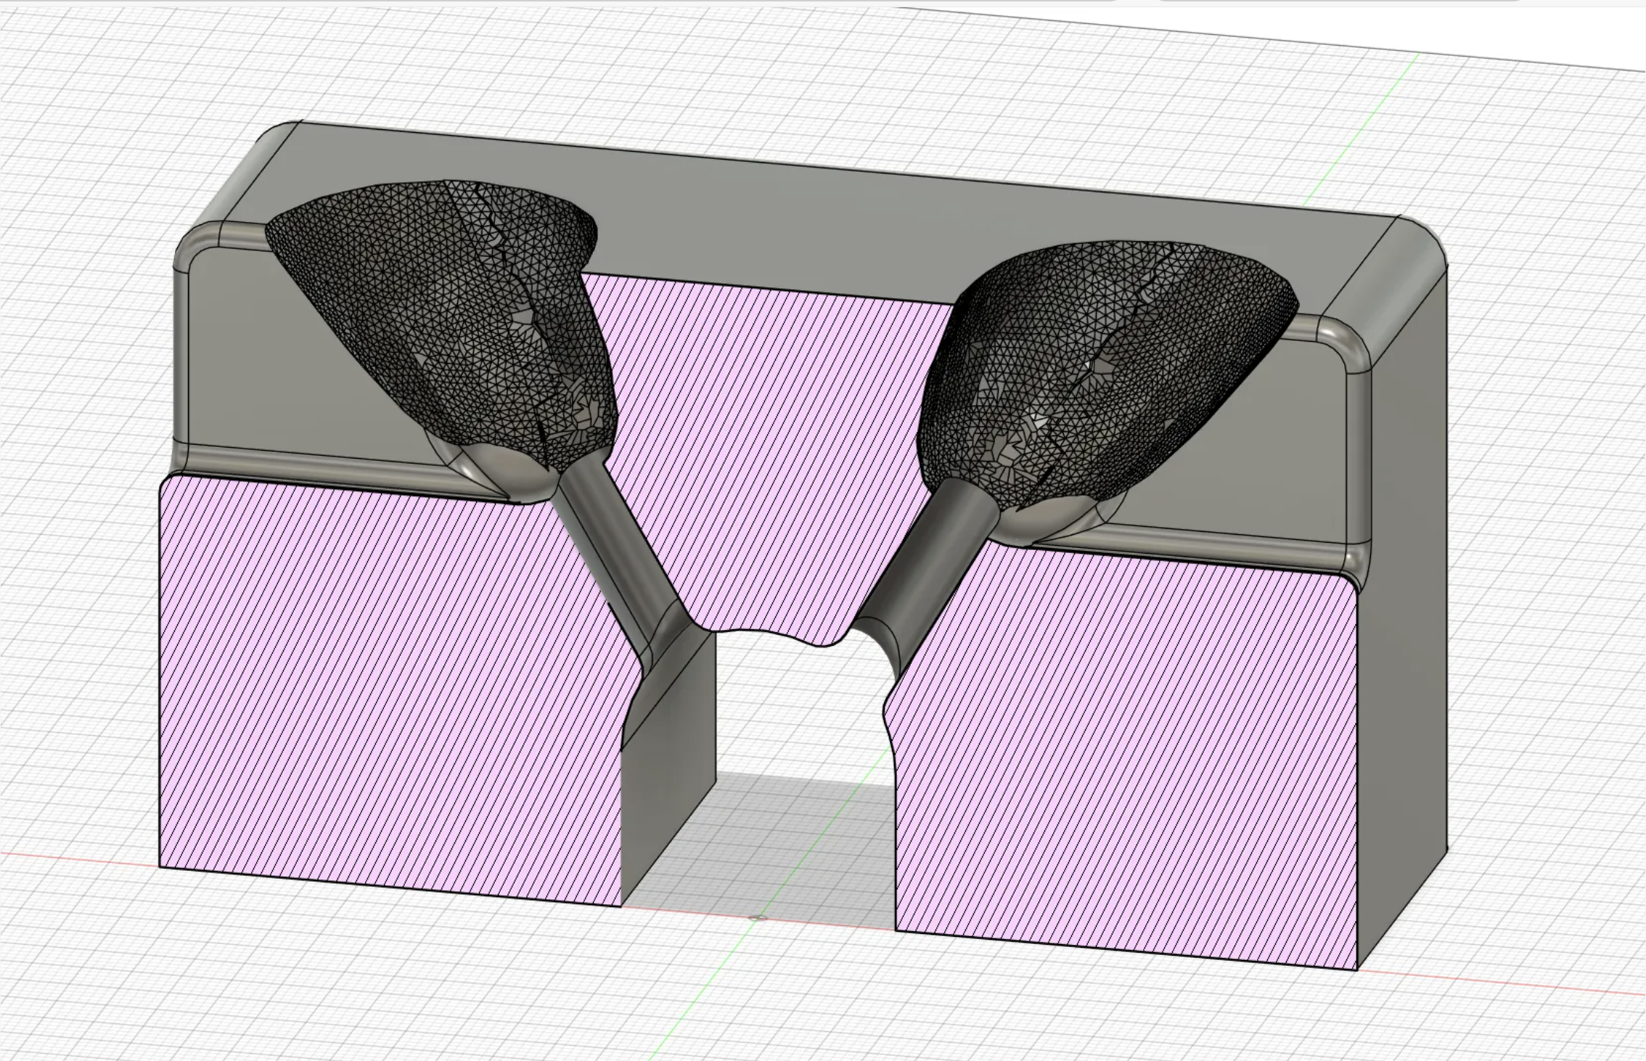
Task: Click the origin point on the grid
Action: [758, 918]
